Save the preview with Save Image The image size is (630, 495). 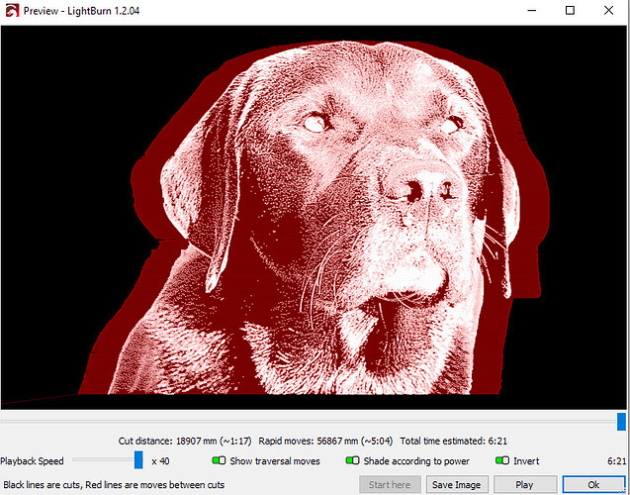point(457,484)
